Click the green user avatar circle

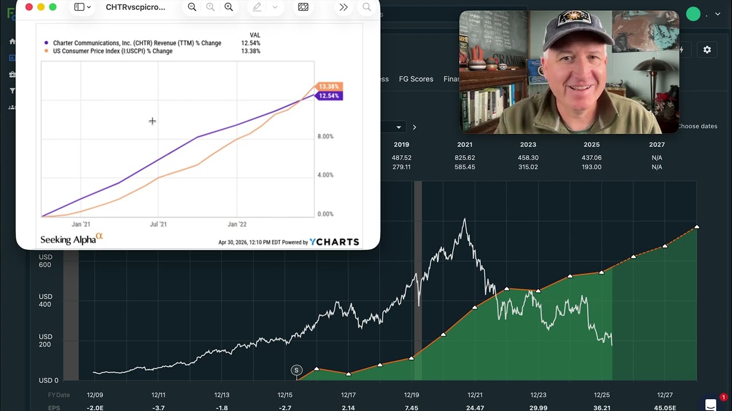click(693, 14)
